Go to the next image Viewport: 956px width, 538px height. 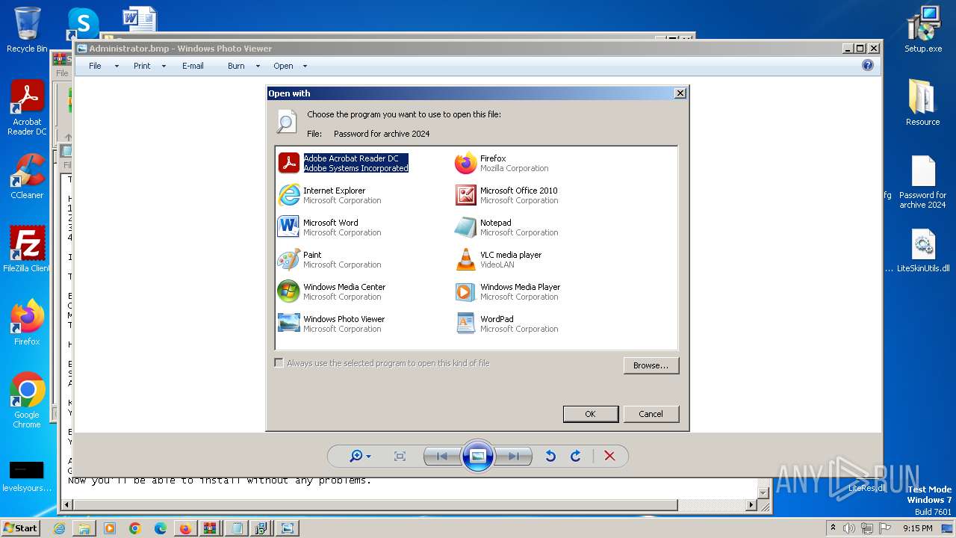[514, 456]
